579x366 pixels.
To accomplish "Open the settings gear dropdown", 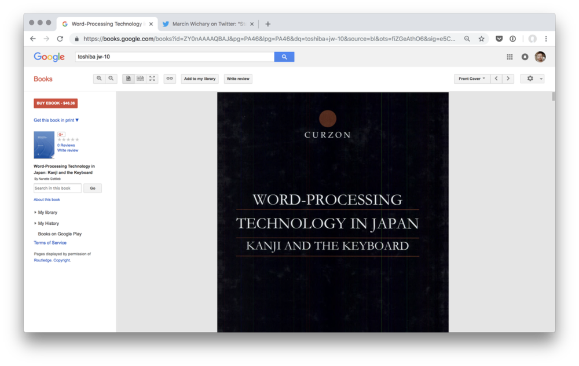I will pos(532,79).
